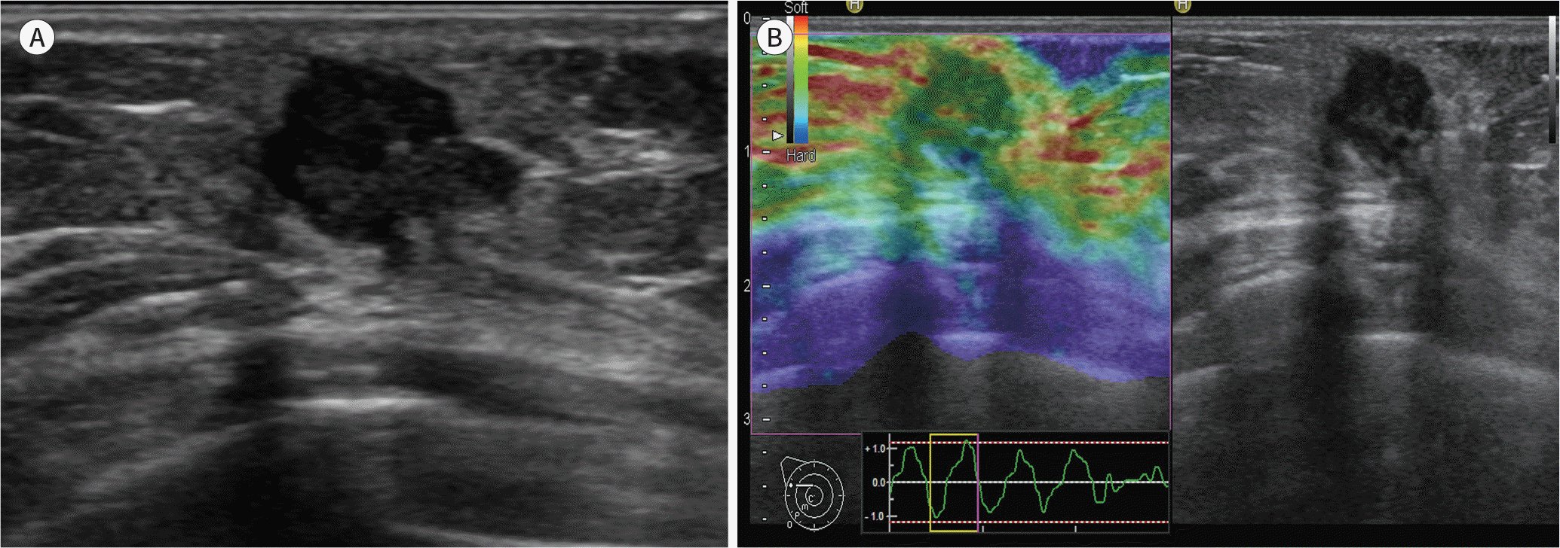Click the 'Hard' label below the color scale
Viewport: 1560px width, 548px height.
(801, 155)
